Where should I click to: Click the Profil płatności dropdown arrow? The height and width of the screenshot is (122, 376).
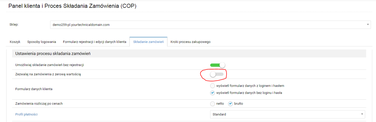362,114
